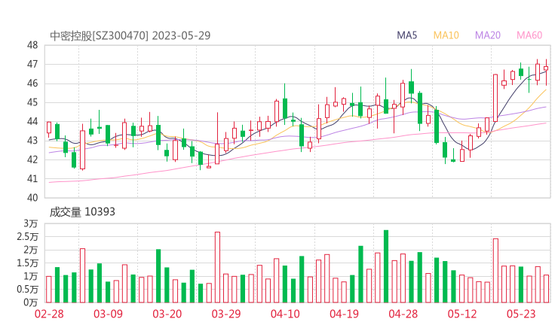Click the MA5 legend label
Screen dimensions: 558x331
(x=406, y=35)
